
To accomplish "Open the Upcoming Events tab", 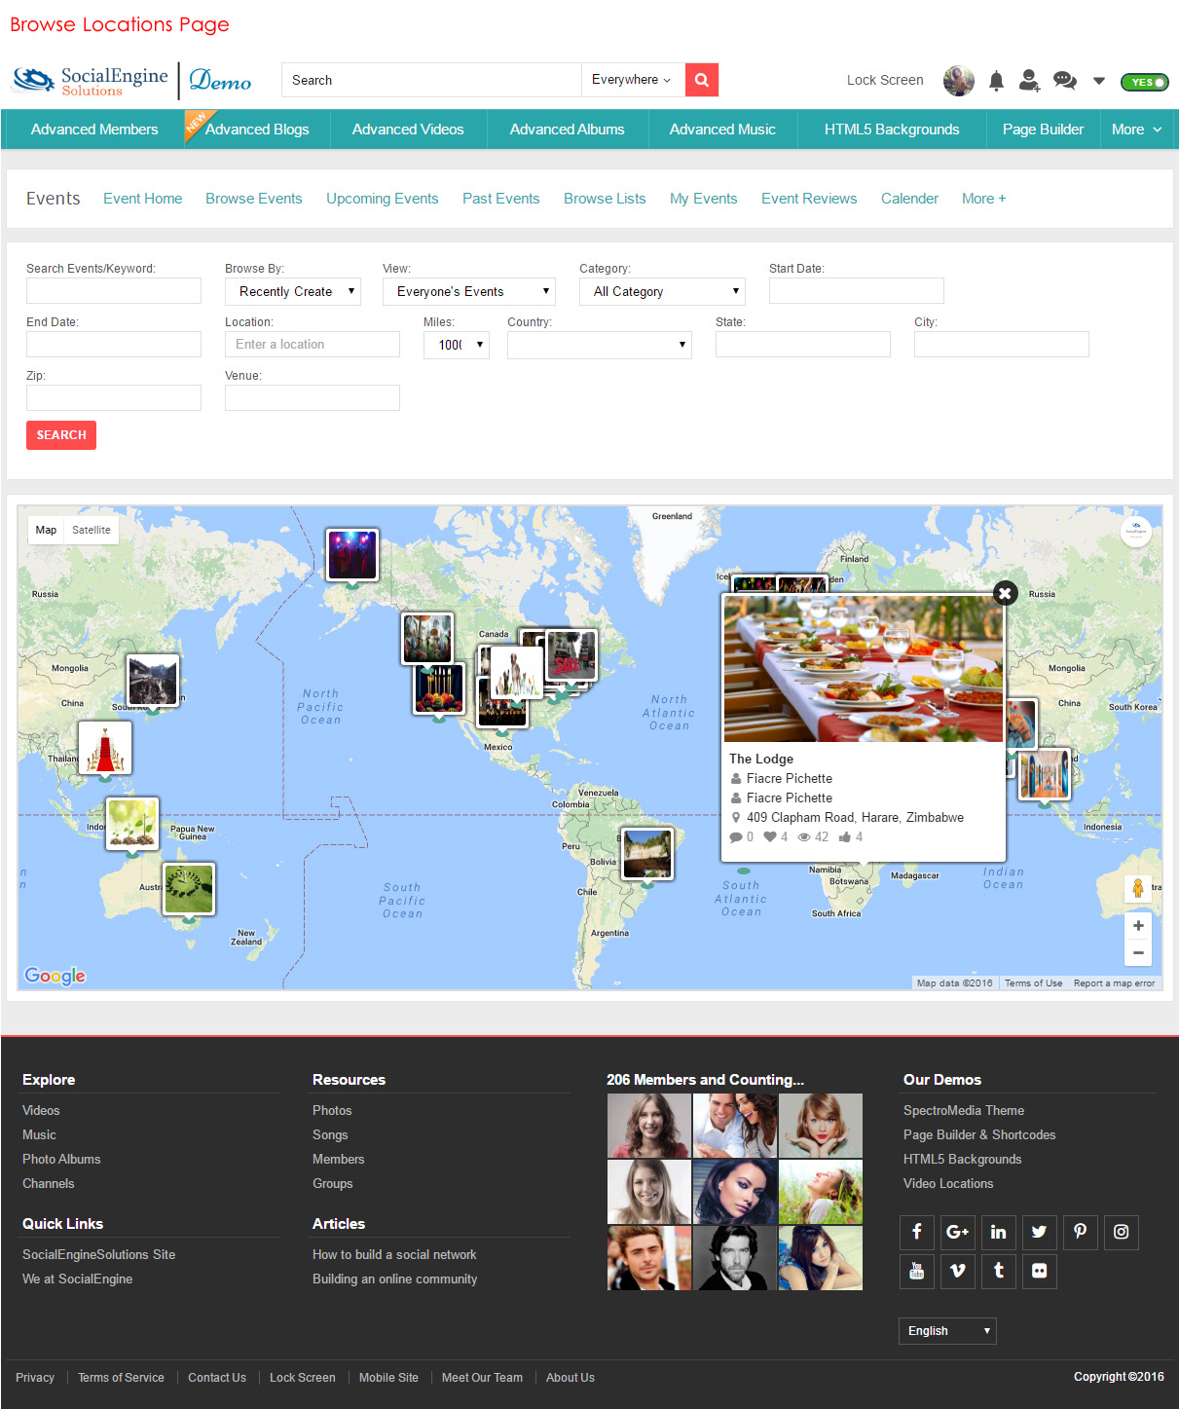I will pos(382,199).
